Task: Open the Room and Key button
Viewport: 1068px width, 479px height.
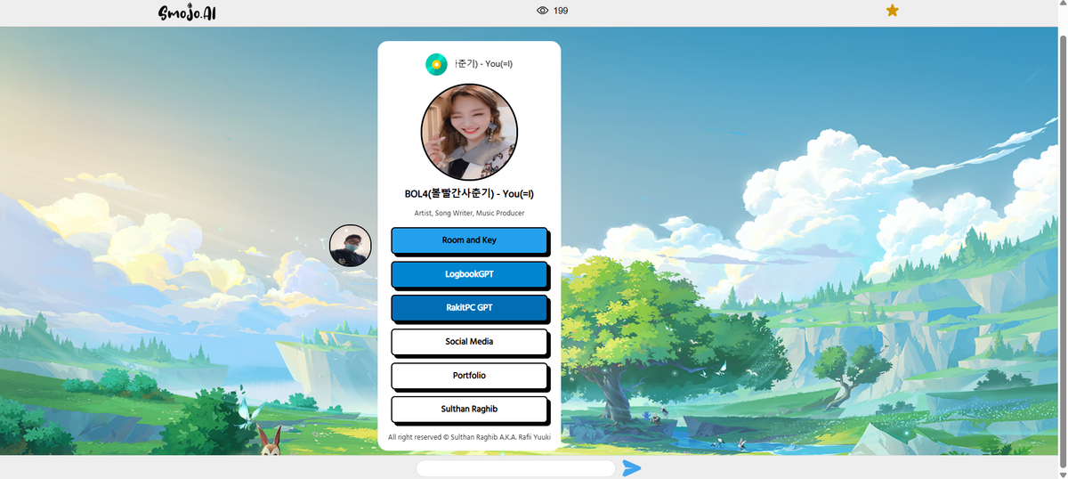Action: [x=469, y=240]
